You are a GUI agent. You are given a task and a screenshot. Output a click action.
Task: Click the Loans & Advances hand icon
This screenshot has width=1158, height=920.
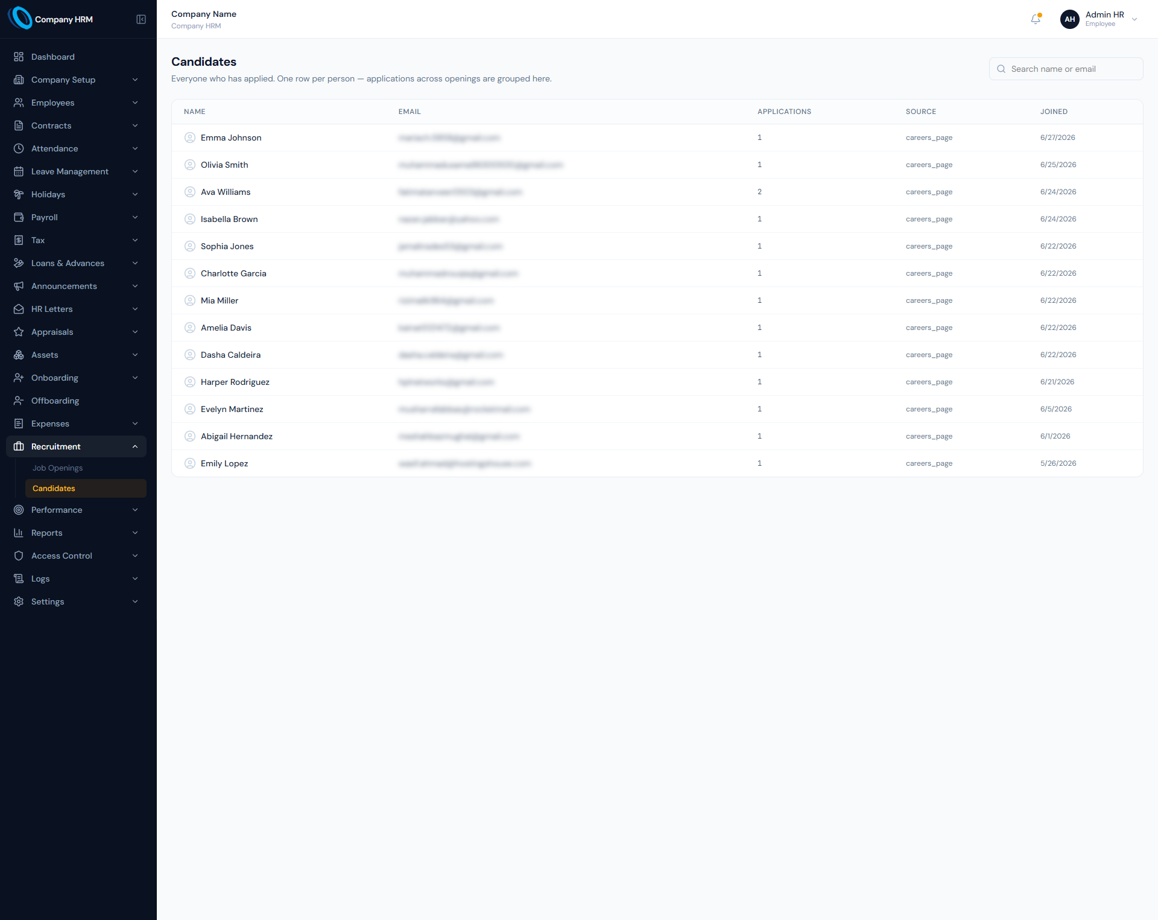pyautogui.click(x=19, y=263)
